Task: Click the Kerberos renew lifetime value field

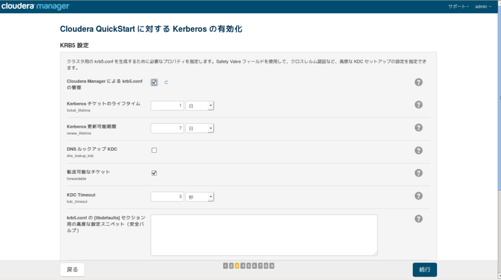Action: tap(167, 128)
